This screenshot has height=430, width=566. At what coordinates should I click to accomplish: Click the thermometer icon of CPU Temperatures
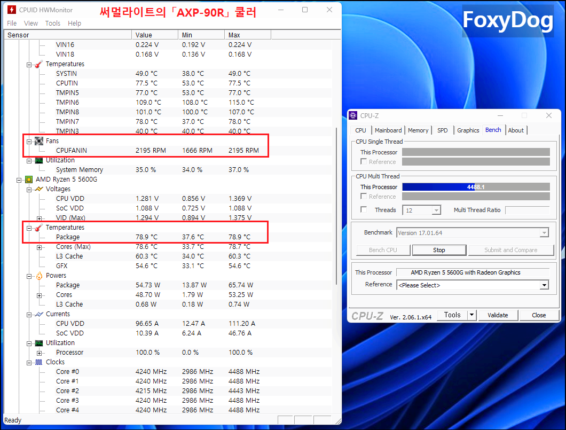coord(38,228)
